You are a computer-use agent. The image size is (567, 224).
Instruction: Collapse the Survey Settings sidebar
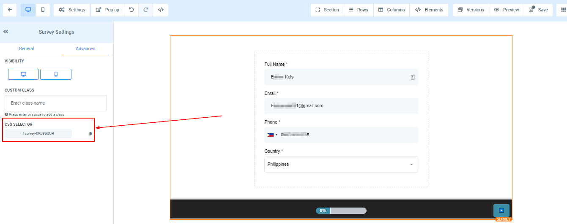(6, 32)
